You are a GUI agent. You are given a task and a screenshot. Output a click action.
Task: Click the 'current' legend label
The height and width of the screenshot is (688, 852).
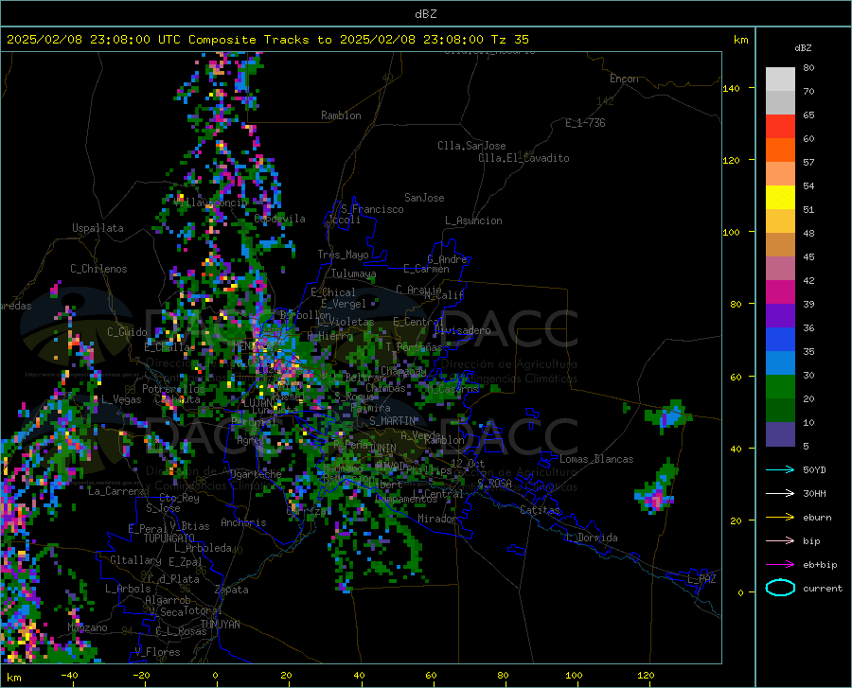pyautogui.click(x=822, y=588)
